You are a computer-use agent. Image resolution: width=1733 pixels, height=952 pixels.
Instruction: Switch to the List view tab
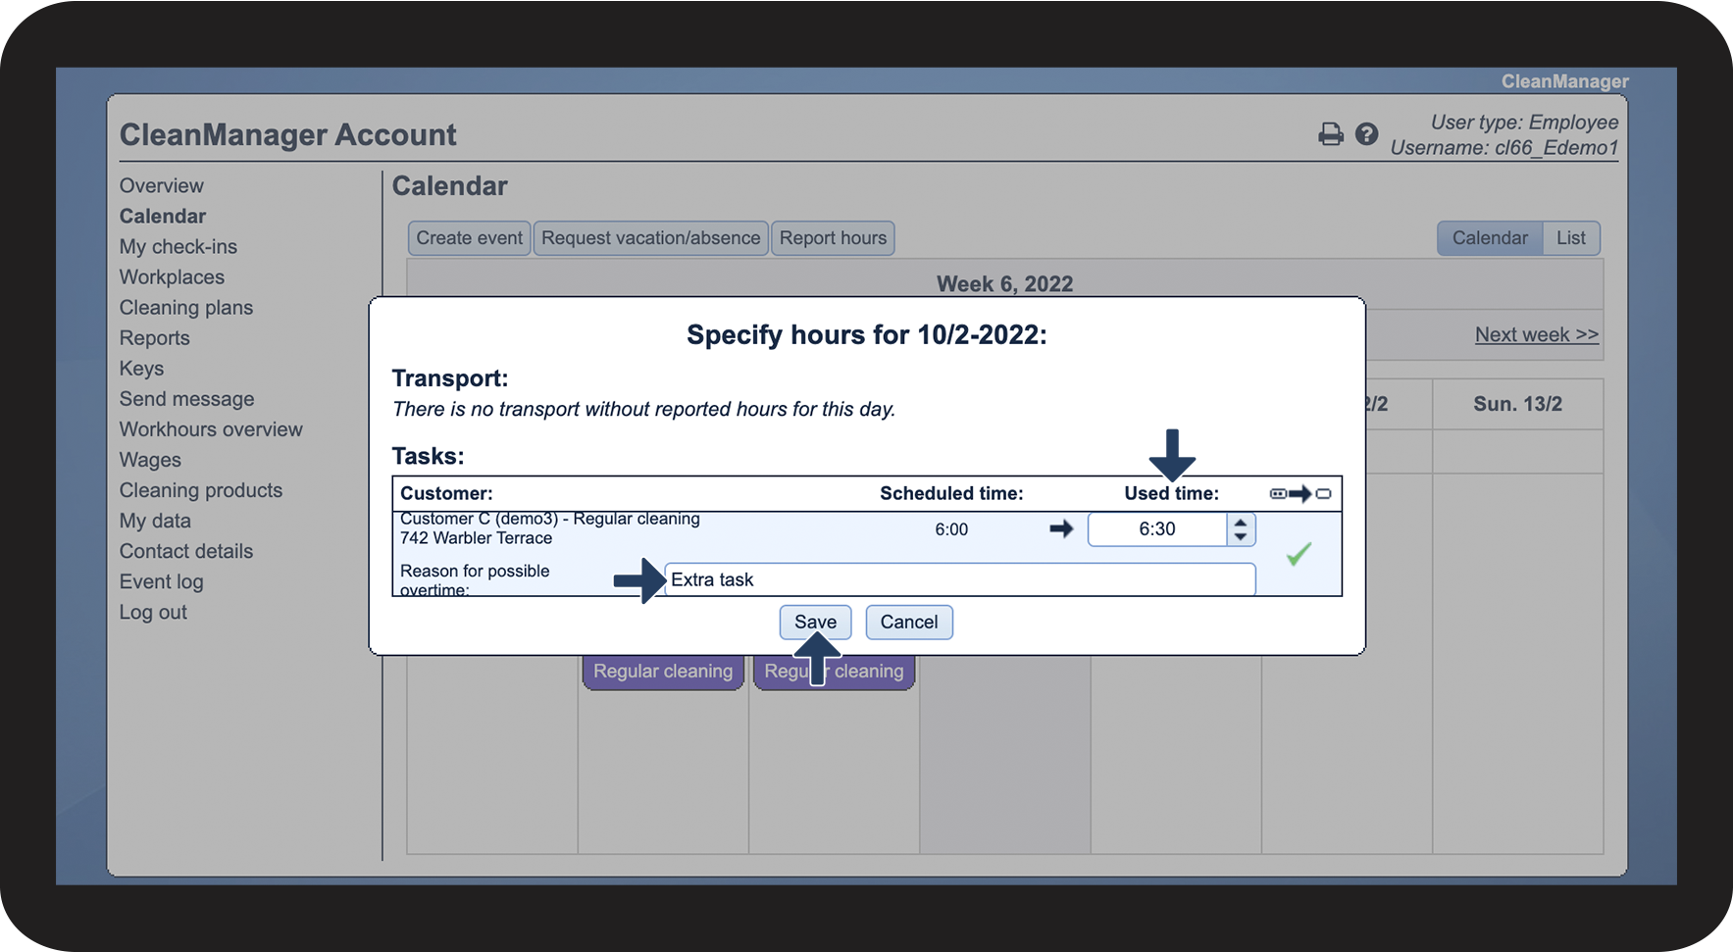click(x=1571, y=238)
